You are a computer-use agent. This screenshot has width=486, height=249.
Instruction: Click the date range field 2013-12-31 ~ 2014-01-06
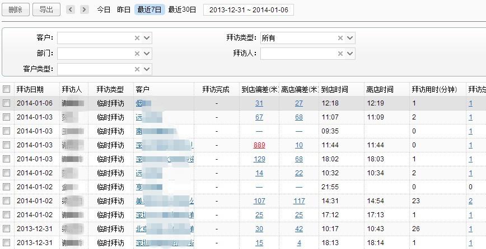248,10
